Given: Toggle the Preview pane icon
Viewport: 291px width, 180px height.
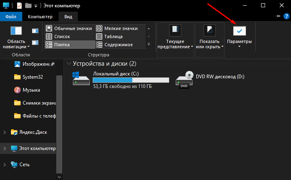Looking at the screenshot, I should [35, 31].
